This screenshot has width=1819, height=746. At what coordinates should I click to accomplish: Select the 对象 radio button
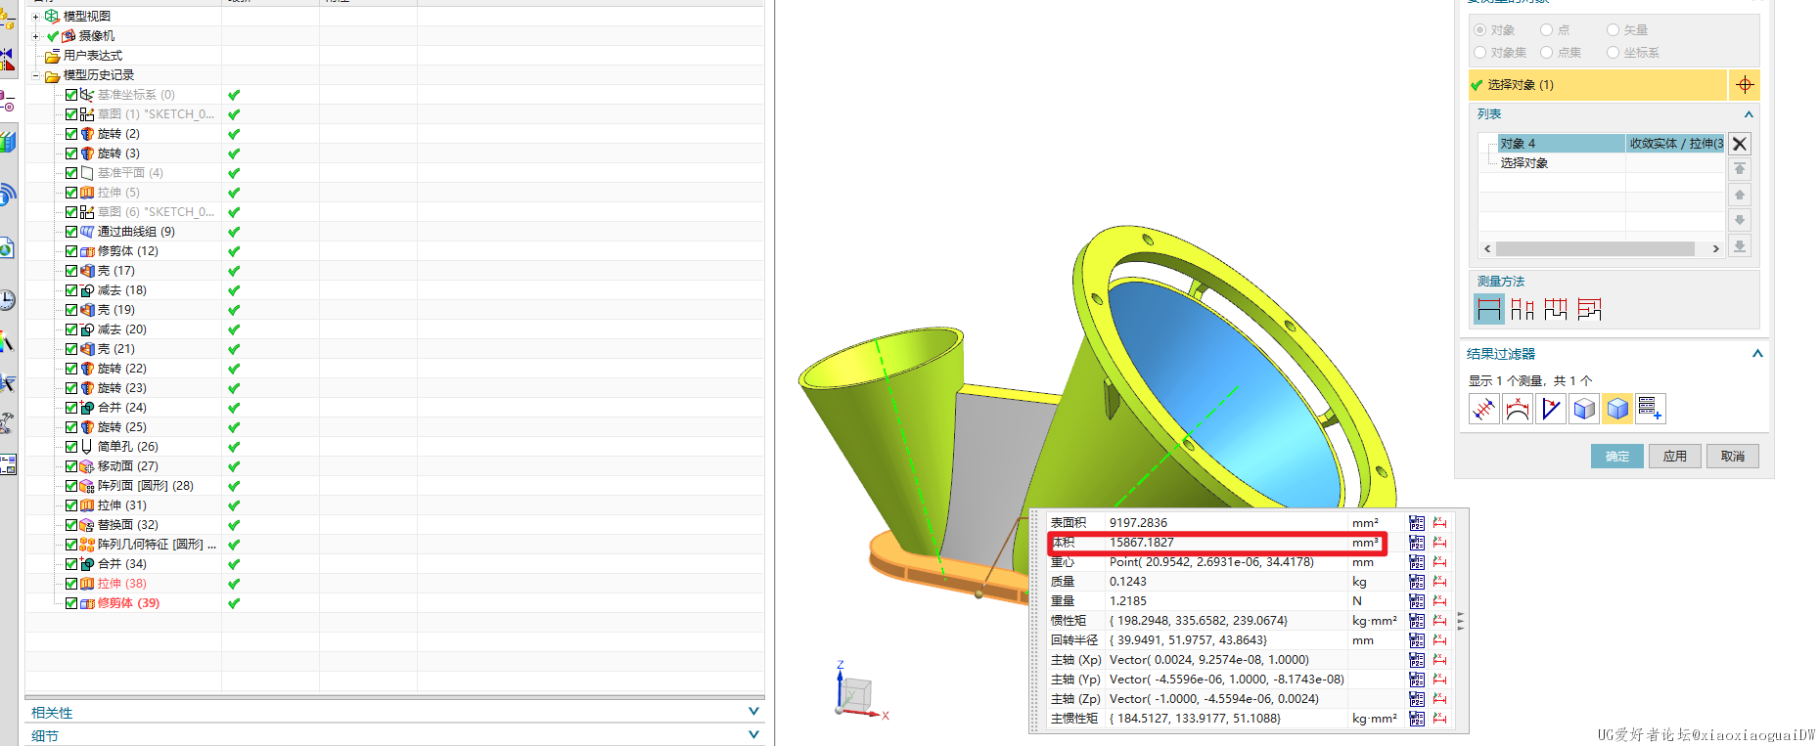1479,30
